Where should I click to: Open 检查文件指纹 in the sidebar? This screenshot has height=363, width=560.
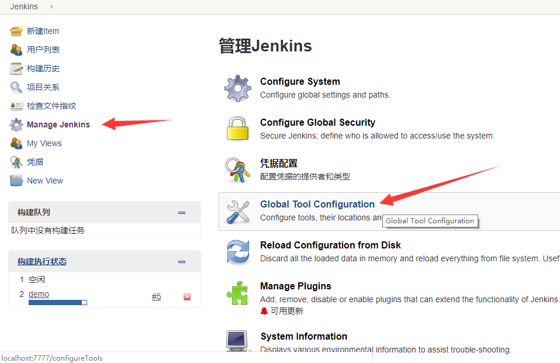pyautogui.click(x=51, y=106)
